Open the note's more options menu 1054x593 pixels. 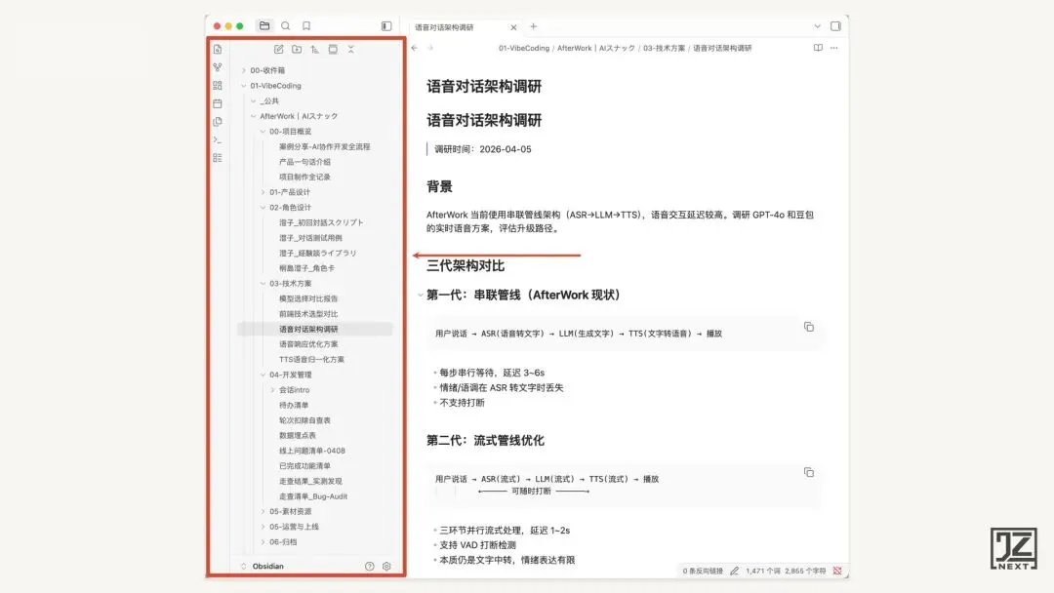tap(834, 48)
